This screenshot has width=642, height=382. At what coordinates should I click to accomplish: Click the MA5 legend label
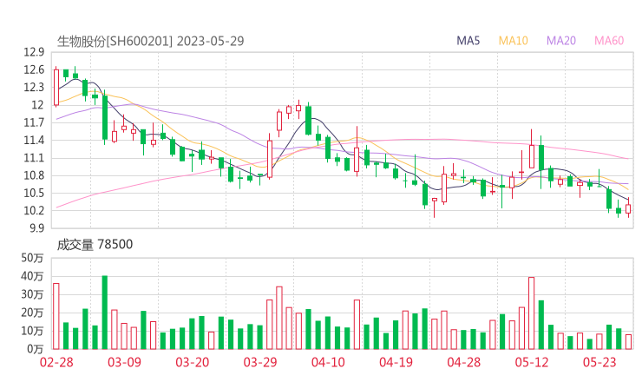pyautogui.click(x=468, y=41)
